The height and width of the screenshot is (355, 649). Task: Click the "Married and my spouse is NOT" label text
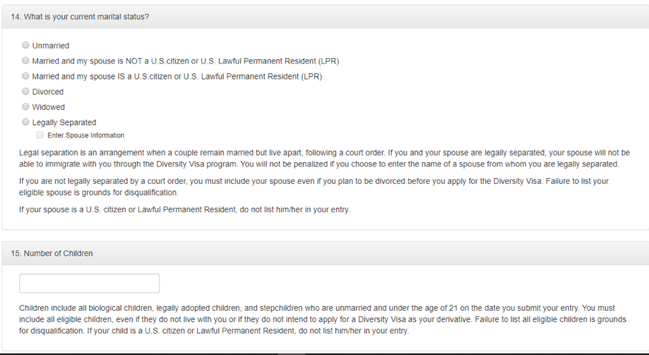click(185, 61)
